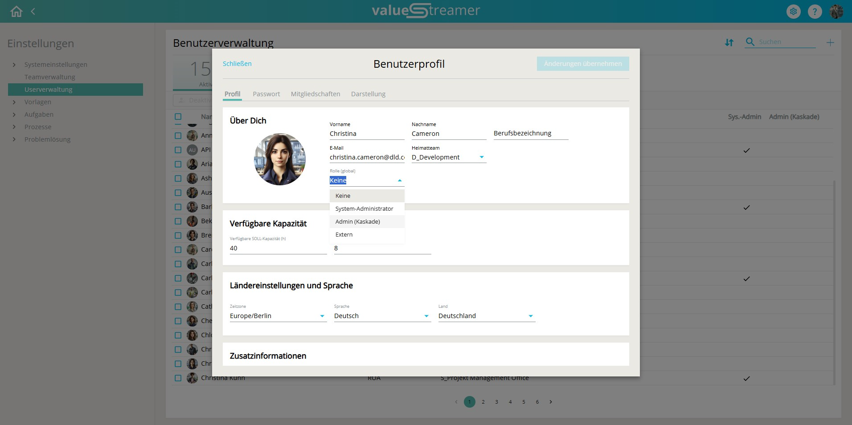Check the checkbox beside Christina Kuhn
Viewport: 852px width, 425px height.
tap(178, 378)
